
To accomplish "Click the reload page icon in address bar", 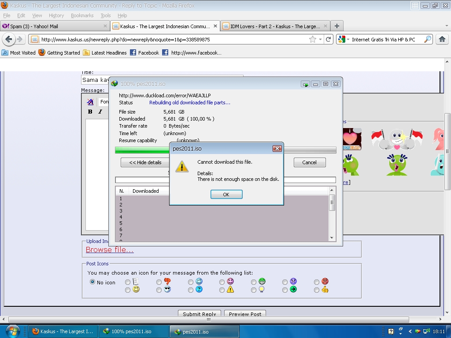I will [x=328, y=39].
